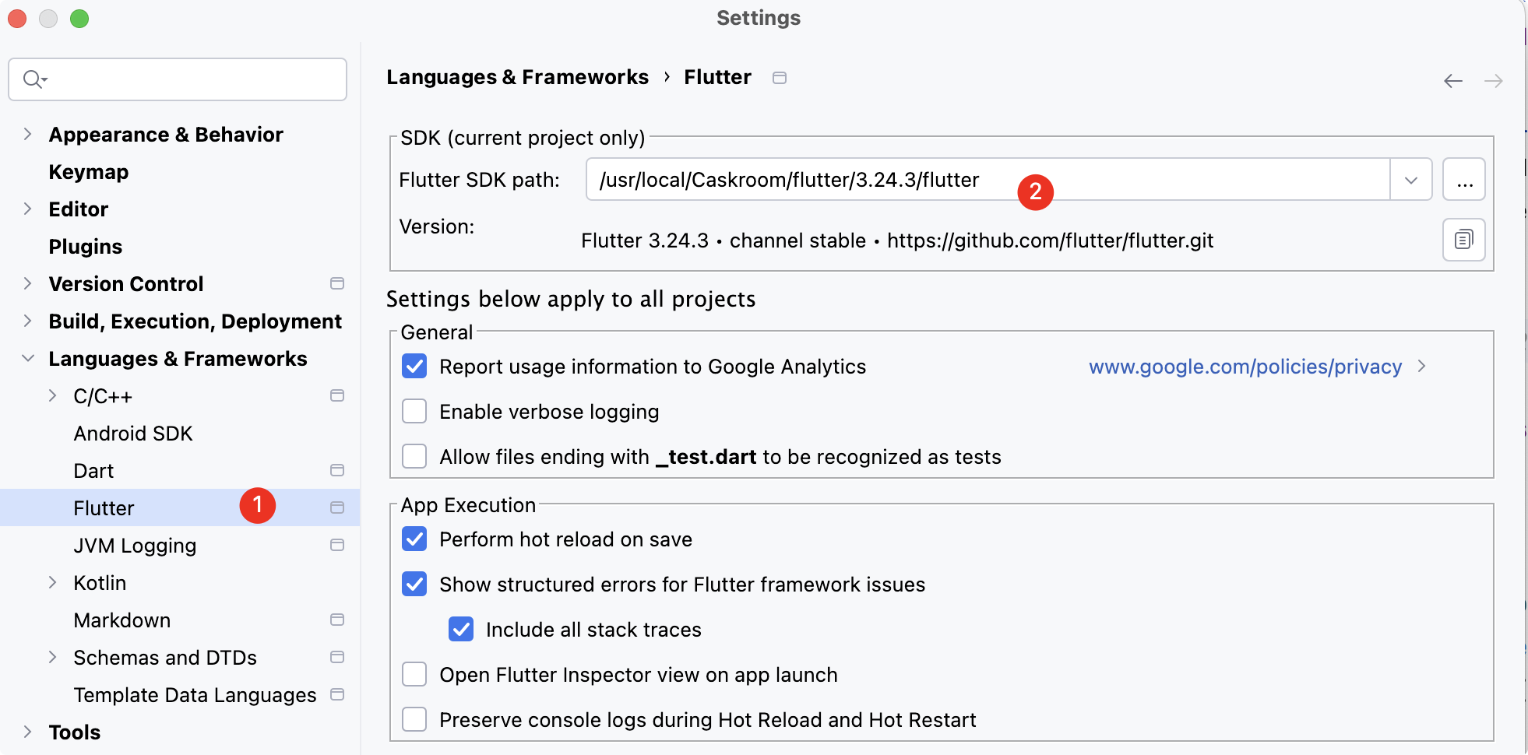Open the Flutter SDK path dropdown
This screenshot has height=755, width=1528.
coord(1410,180)
